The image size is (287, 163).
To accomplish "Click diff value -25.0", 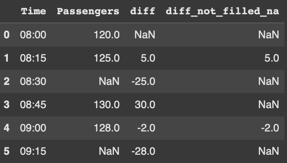I will 143,81.
